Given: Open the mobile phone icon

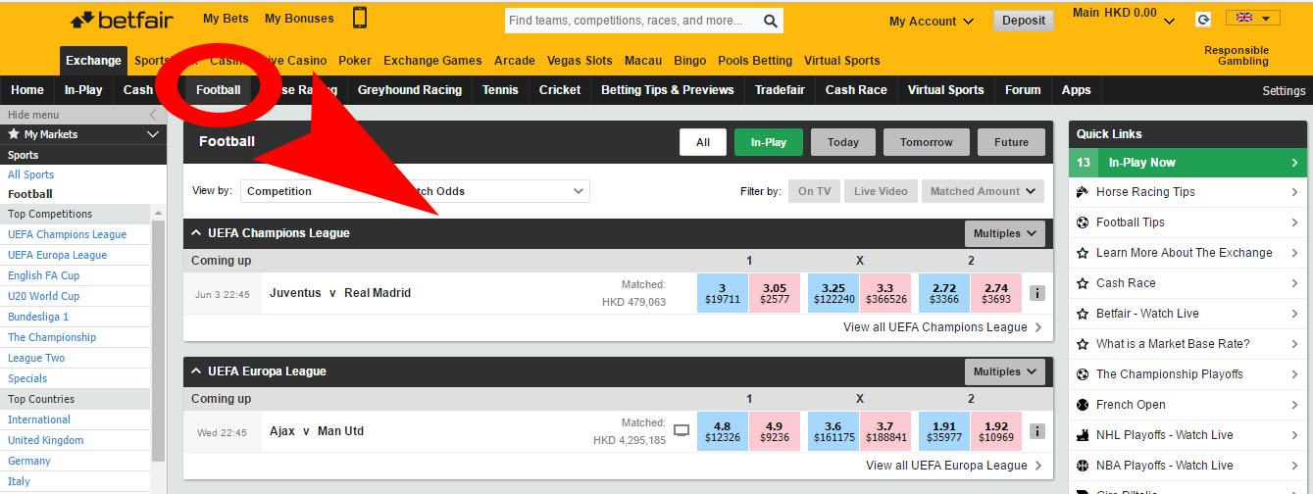Looking at the screenshot, I should pyautogui.click(x=360, y=18).
